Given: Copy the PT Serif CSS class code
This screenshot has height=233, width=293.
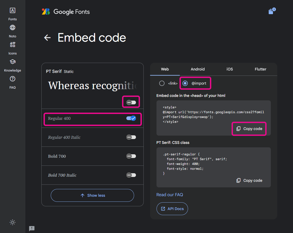Looking at the screenshot, I should coord(249,180).
